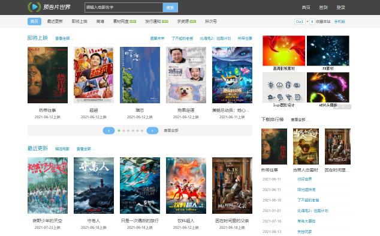Open the colorful AE片头模板 thumbnail
The width and height of the screenshot is (380, 236).
pos(328,88)
